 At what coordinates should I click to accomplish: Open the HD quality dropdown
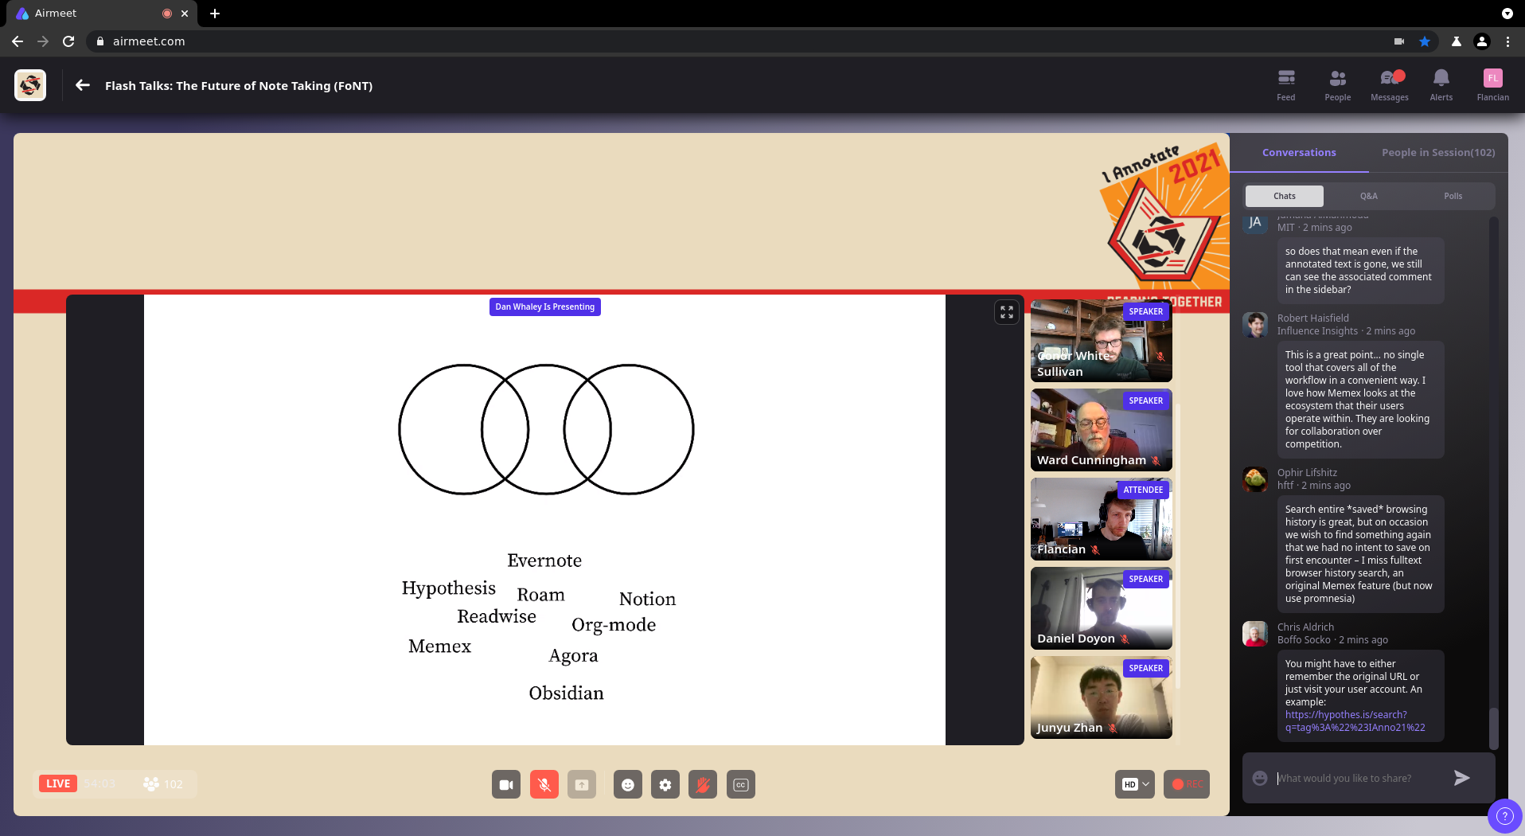click(x=1135, y=784)
